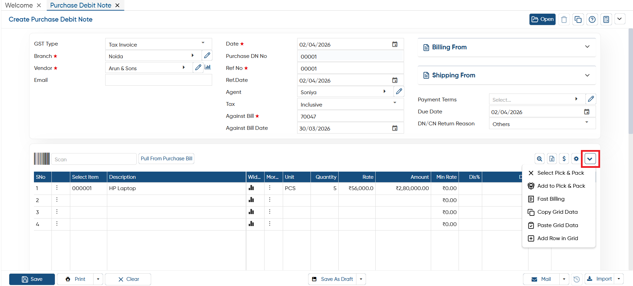Edit the Branch with the pencil icon
This screenshot has height=286, width=633.
207,55
